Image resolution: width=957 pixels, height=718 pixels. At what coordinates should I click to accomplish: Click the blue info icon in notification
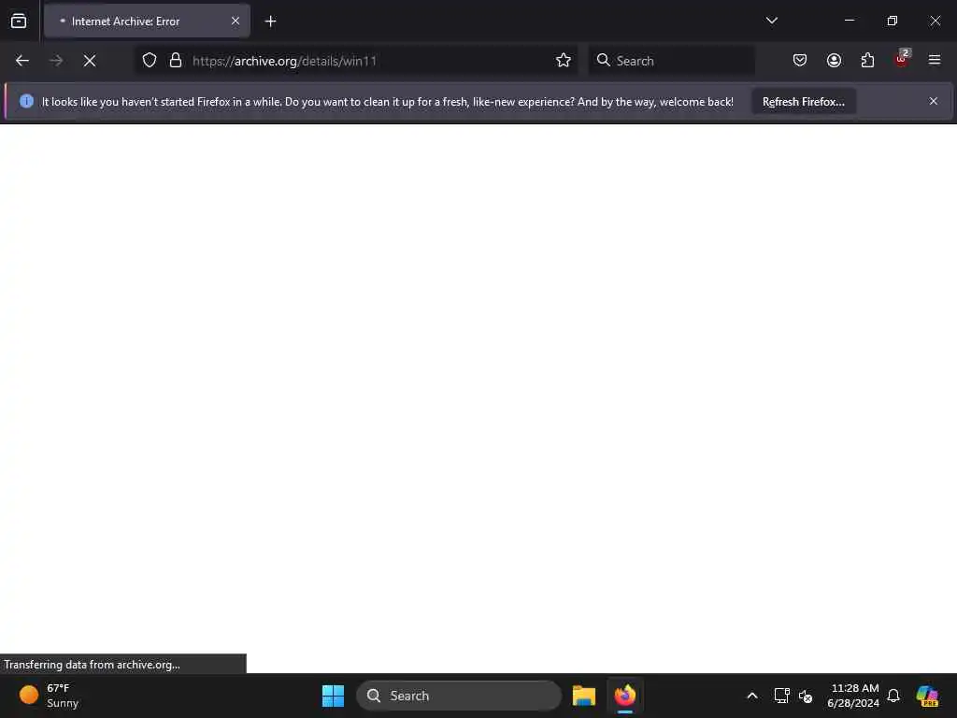tap(26, 101)
